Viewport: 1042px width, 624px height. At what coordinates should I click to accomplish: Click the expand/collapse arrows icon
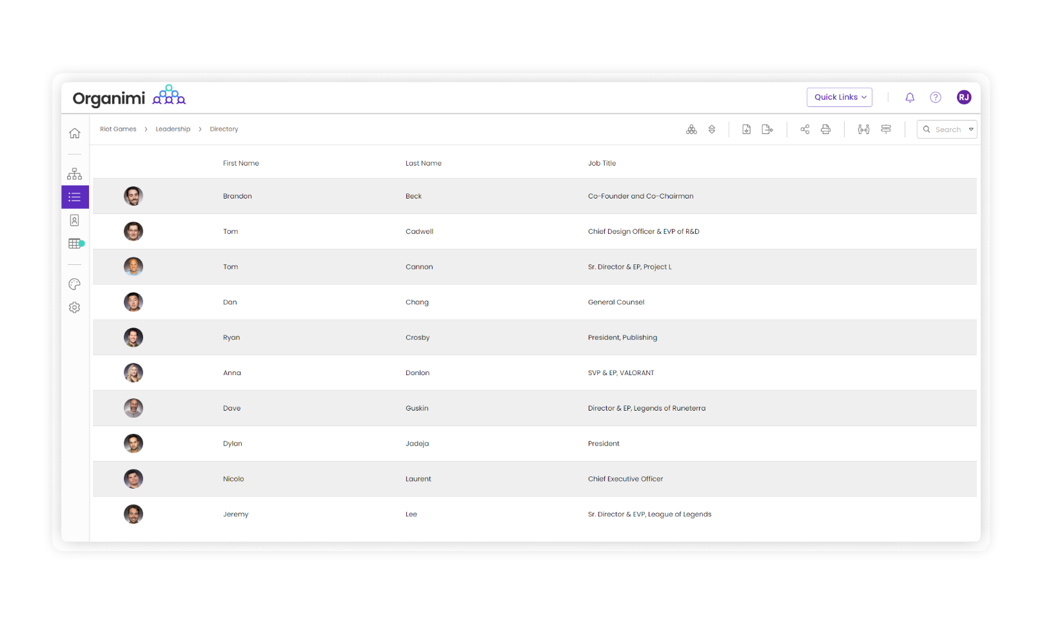[x=712, y=130]
